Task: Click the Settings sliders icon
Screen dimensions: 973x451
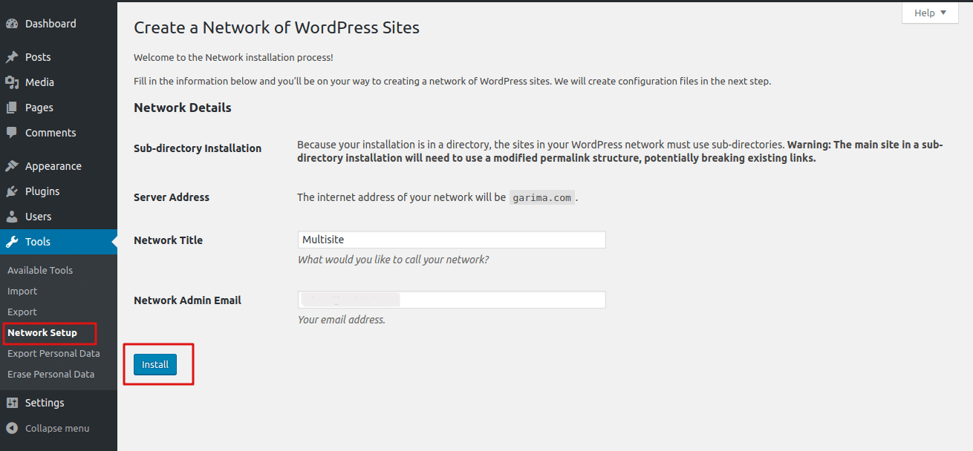Action: pyautogui.click(x=12, y=403)
